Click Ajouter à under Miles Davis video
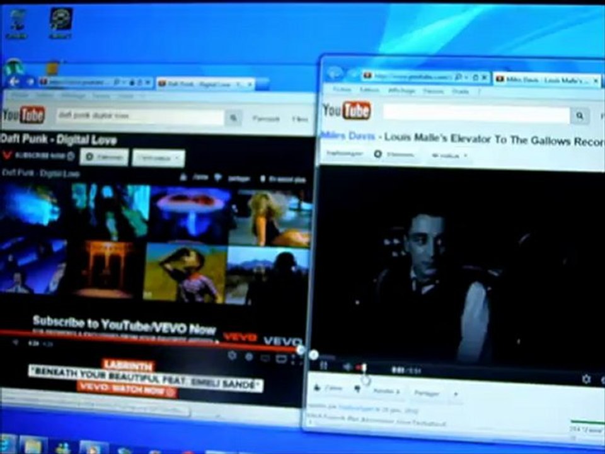This screenshot has width=605, height=454. (386, 391)
